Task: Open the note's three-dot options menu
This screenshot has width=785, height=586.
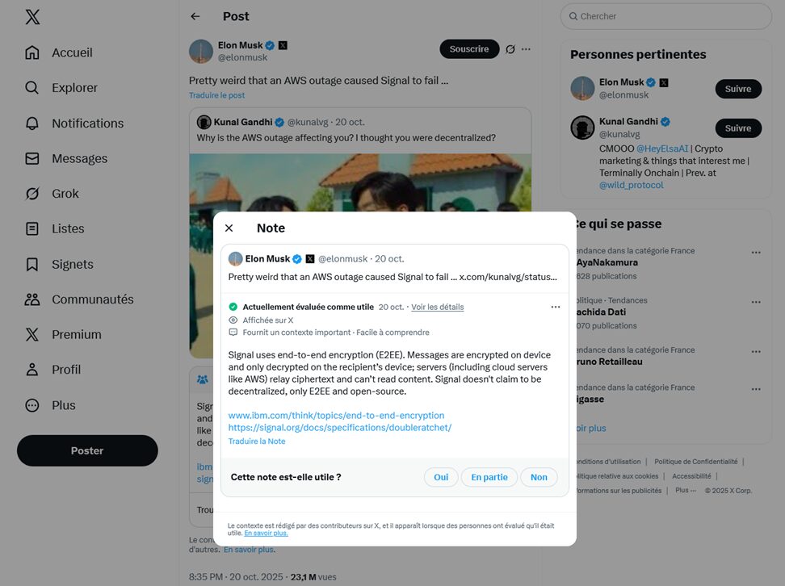Action: pyautogui.click(x=556, y=307)
